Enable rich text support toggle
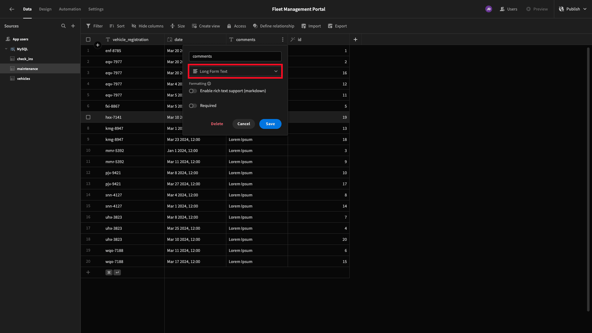 pyautogui.click(x=193, y=91)
